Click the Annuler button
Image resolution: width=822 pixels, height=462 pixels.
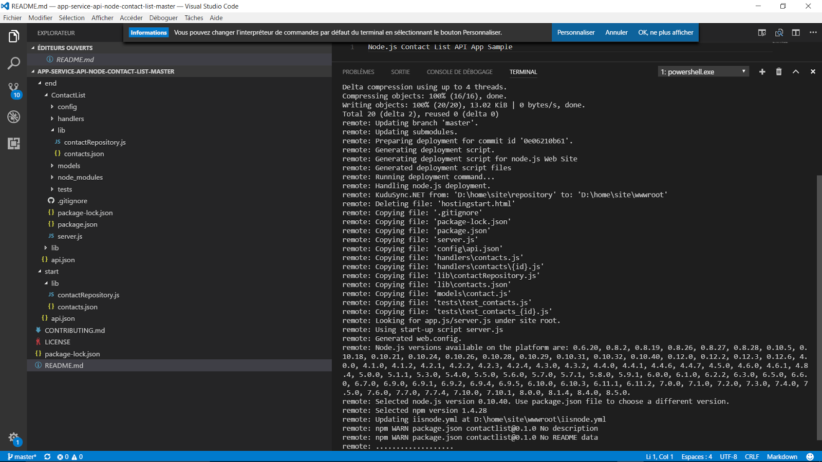coord(616,32)
